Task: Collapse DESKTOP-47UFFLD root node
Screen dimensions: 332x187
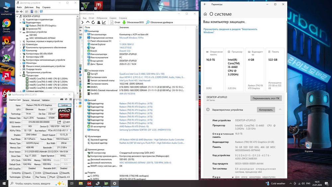Action: (x=17, y=16)
